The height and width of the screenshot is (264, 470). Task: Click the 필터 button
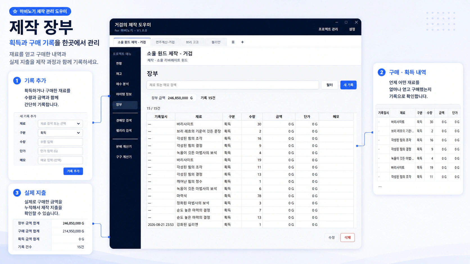click(x=329, y=85)
